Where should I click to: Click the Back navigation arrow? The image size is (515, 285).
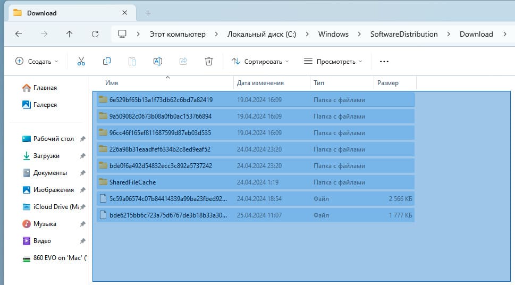pyautogui.click(x=19, y=34)
